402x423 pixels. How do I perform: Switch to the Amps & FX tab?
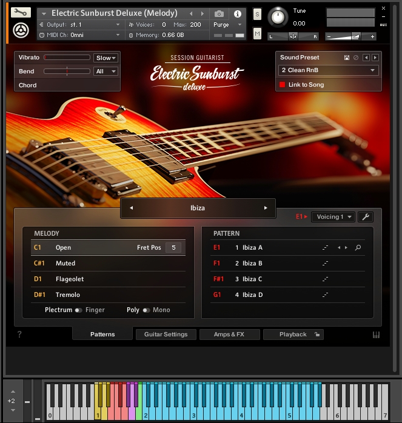click(x=229, y=335)
